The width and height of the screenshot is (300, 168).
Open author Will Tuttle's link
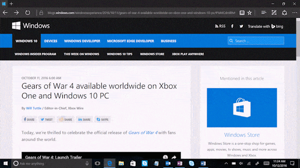point(34,108)
